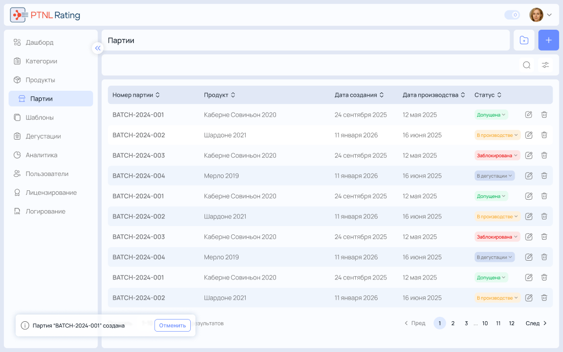Sort by Дата производства column header
The image size is (563, 352).
(434, 95)
